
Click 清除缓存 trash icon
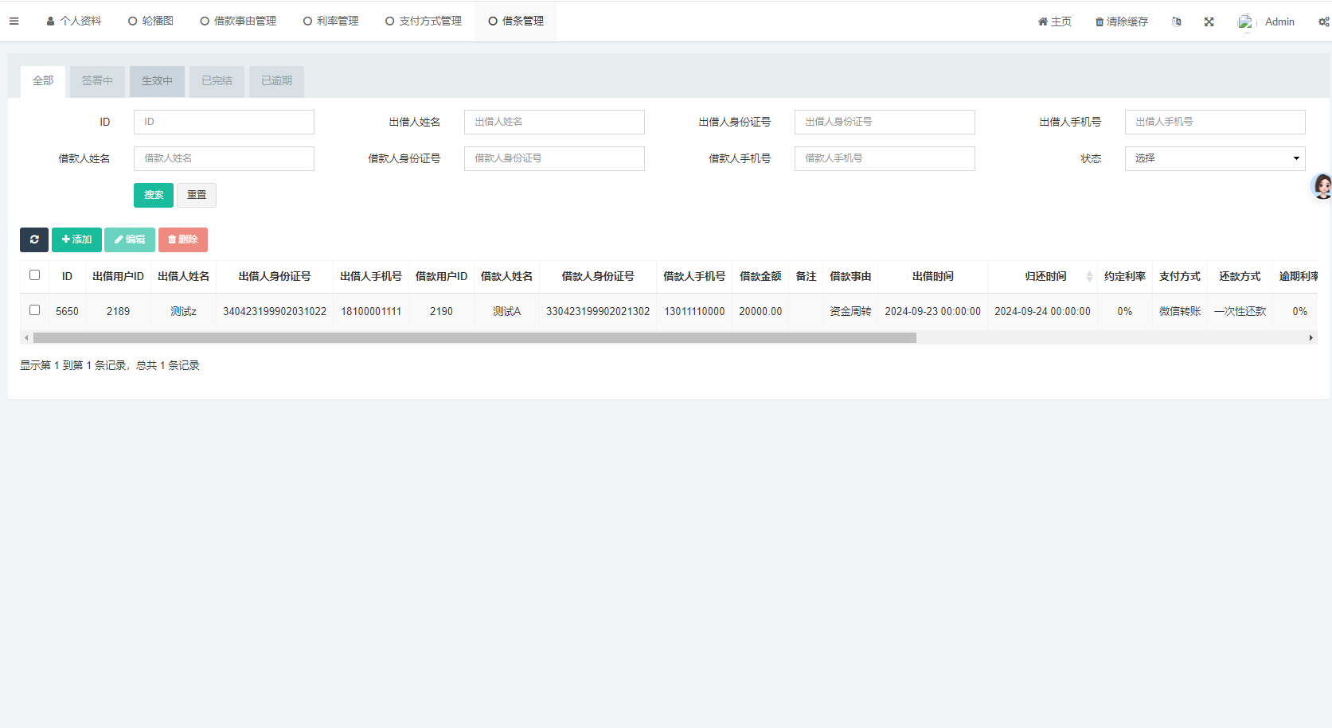click(1100, 21)
